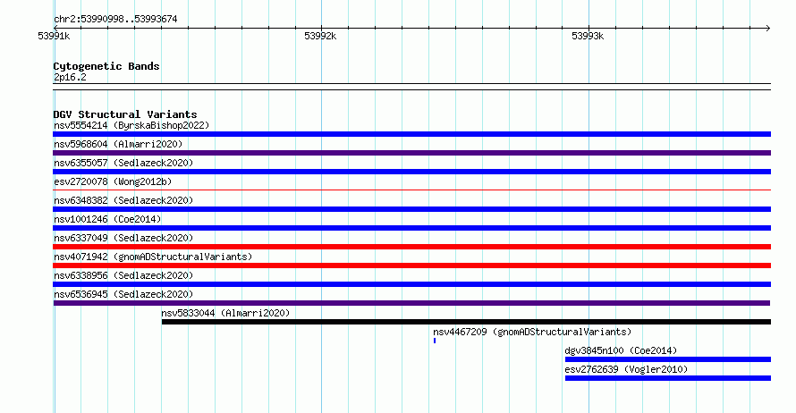Screen dimensions: 796x413
Task: Select the nsv6348382 blue variant bar
Action: click(x=411, y=209)
